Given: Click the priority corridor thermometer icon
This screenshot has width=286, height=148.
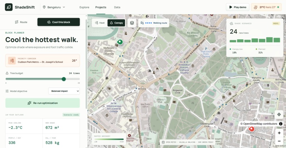Looking at the screenshot, I should 12,61.
